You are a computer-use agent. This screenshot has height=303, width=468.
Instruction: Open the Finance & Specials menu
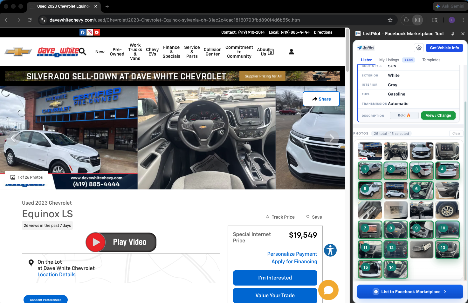click(171, 52)
